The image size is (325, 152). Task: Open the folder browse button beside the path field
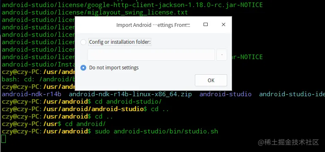click(x=222, y=55)
